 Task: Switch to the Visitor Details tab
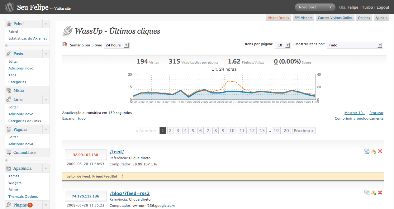[278, 18]
